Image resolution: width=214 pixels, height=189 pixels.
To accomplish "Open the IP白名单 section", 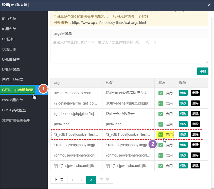I will pos(9,19).
